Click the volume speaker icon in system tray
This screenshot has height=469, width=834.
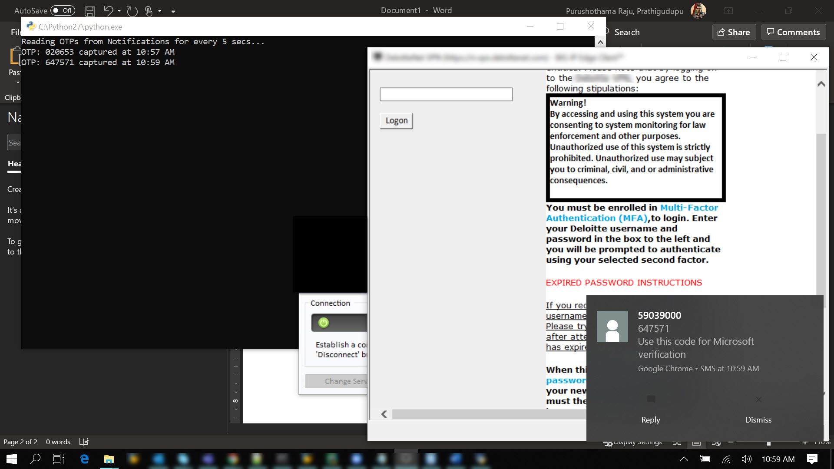(746, 459)
